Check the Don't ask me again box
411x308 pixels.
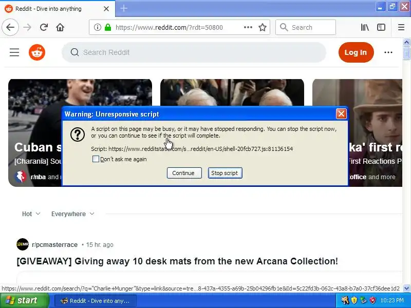tap(96, 159)
